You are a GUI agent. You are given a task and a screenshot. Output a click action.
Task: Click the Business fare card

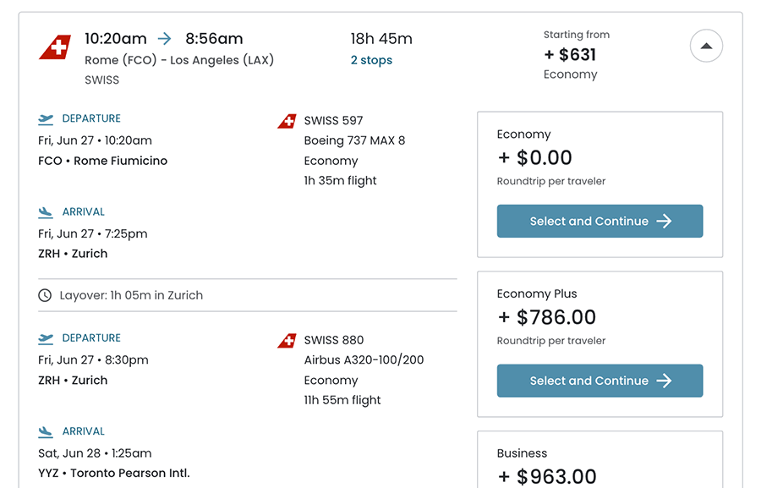pos(599,461)
